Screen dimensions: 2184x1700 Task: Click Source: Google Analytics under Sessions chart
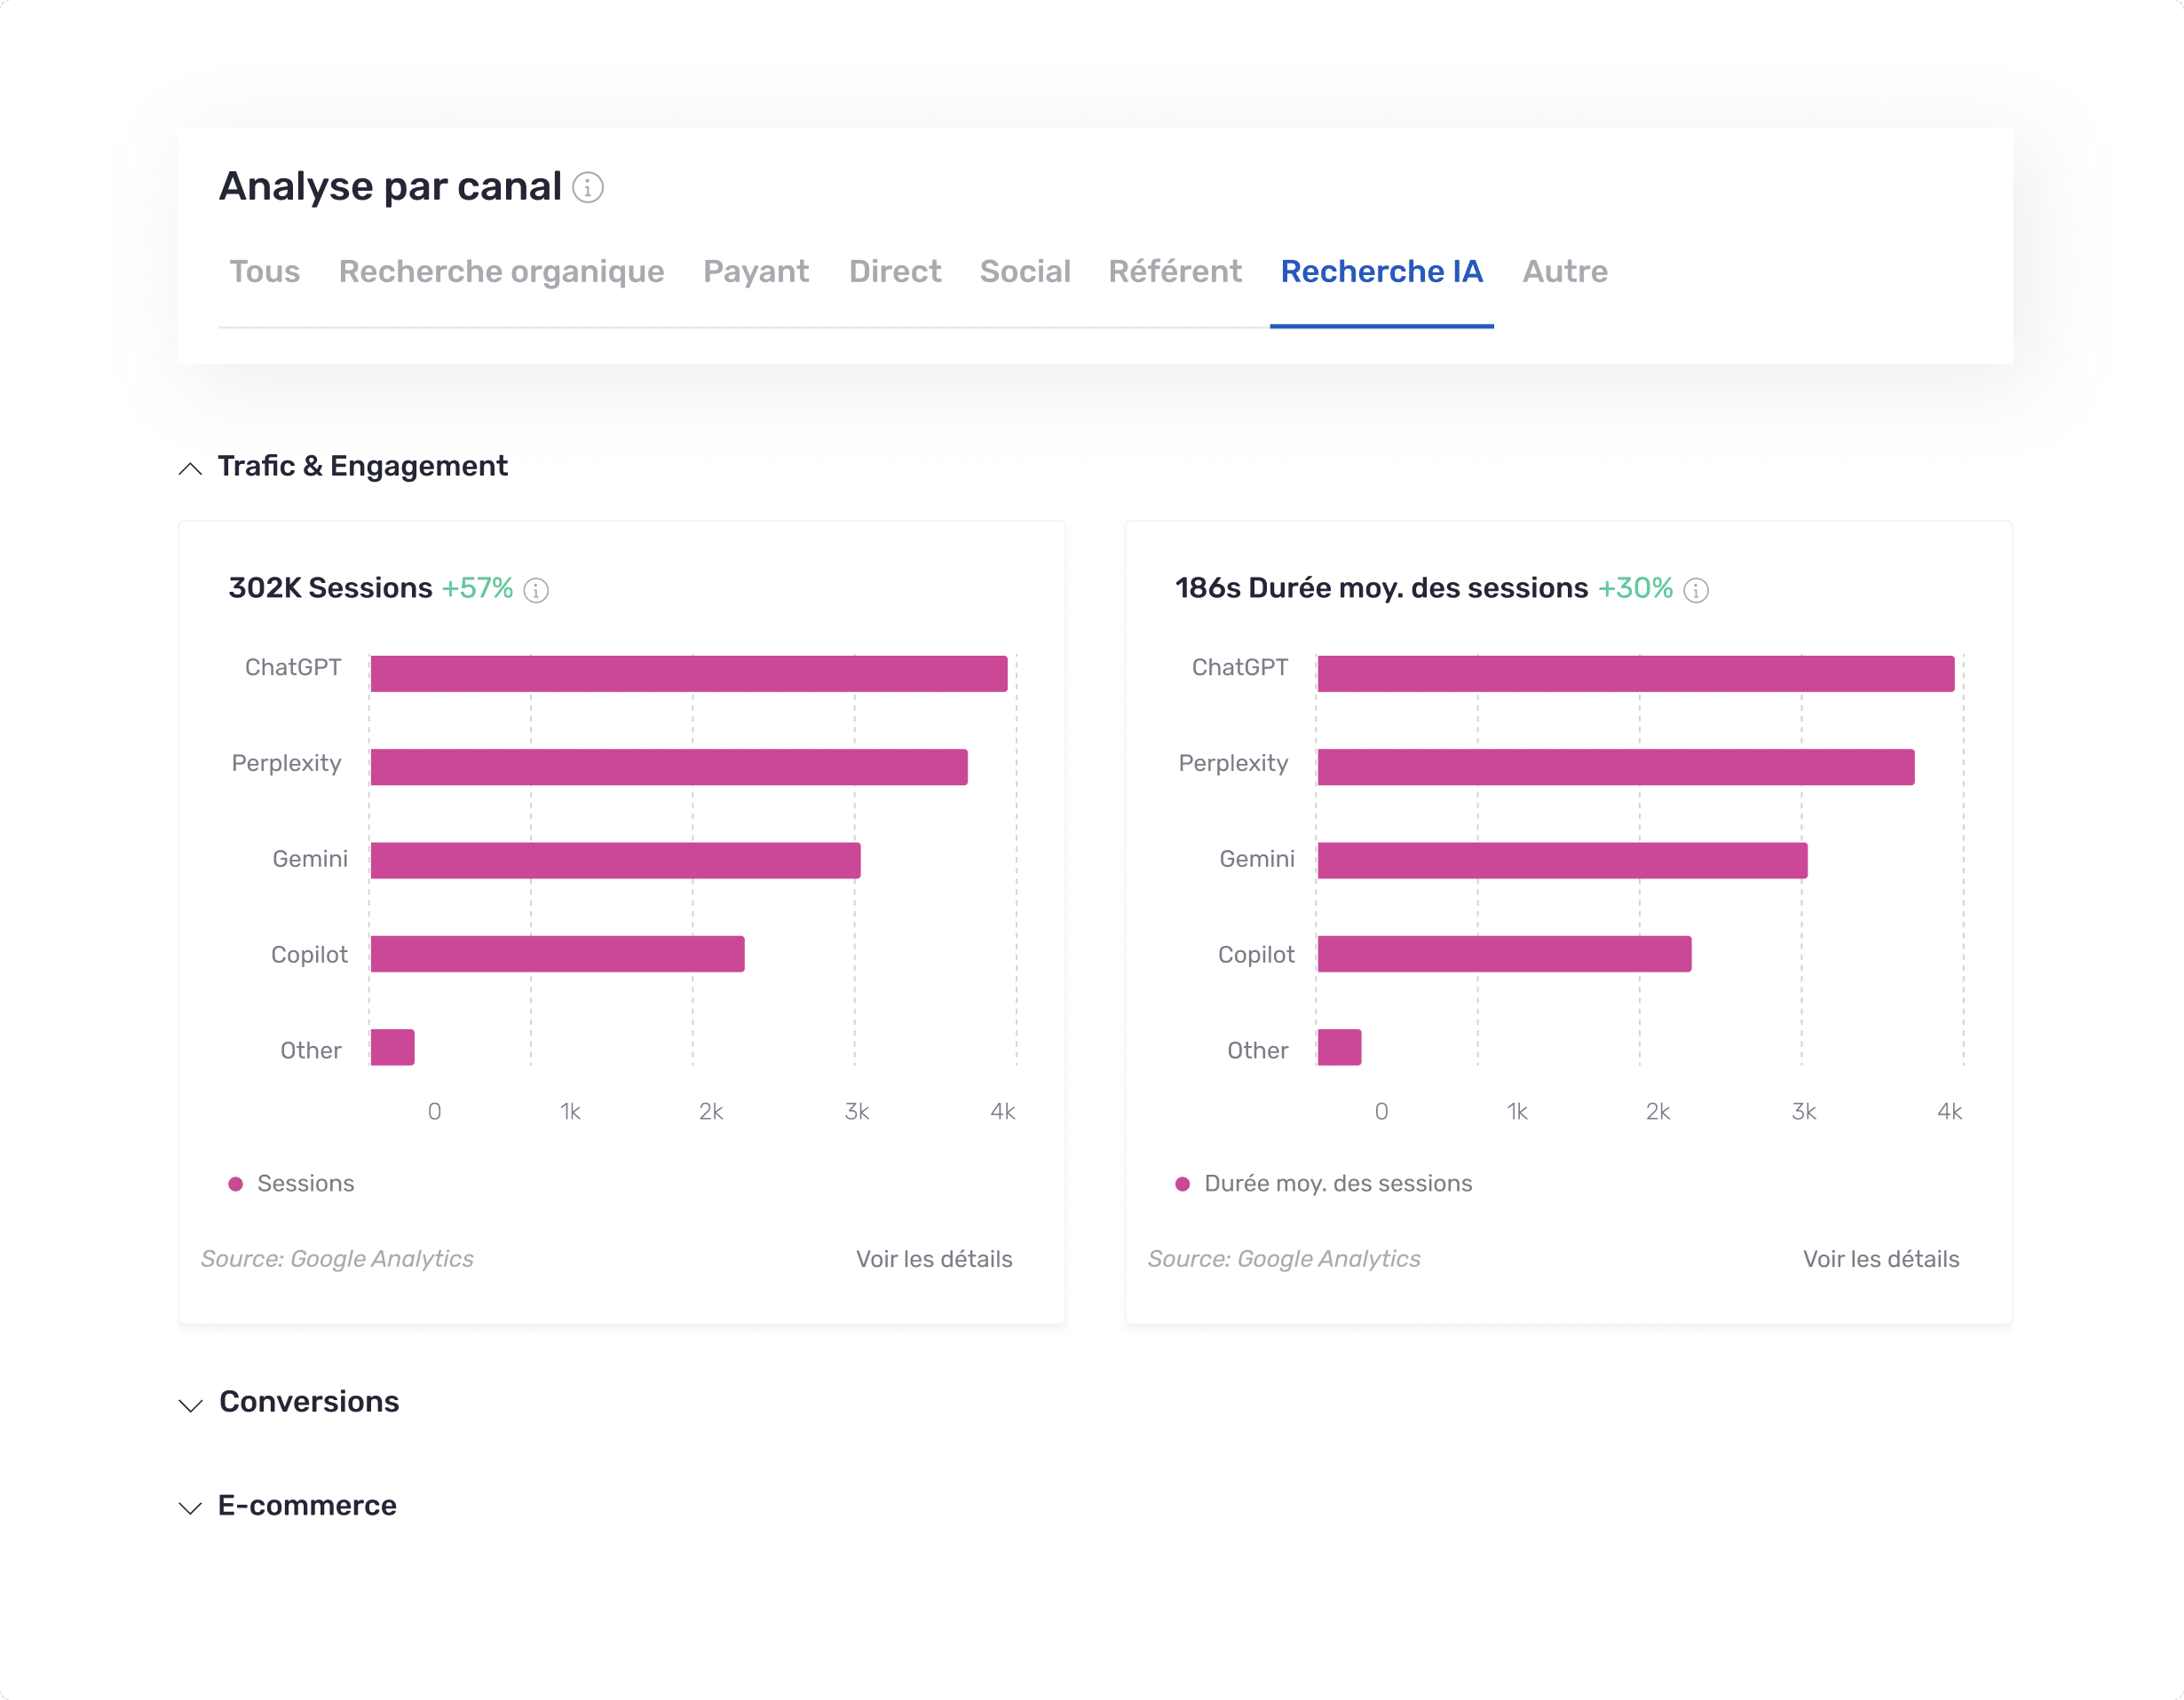click(x=337, y=1259)
